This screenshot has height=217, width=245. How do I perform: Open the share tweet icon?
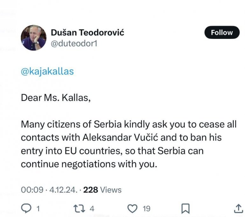[238, 209]
